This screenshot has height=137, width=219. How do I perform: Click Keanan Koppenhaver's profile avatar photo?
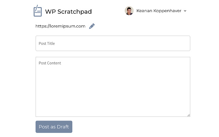tap(129, 11)
